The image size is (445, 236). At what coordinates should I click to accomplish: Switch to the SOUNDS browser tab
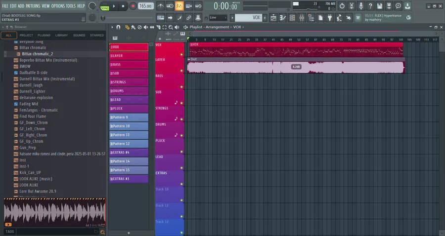point(79,36)
